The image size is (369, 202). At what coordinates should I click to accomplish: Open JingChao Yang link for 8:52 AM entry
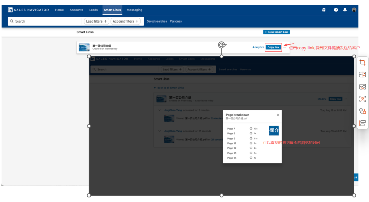click(x=173, y=110)
